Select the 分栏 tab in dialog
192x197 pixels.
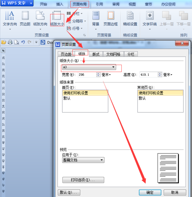[x=131, y=54]
